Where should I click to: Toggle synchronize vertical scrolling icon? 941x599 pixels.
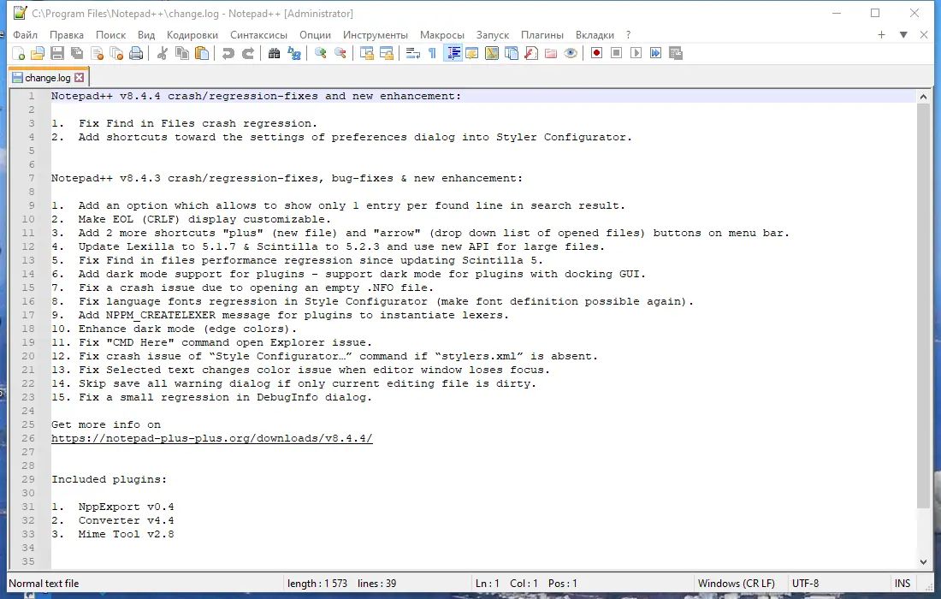(x=367, y=53)
